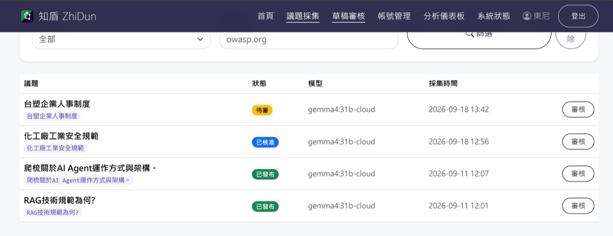Screen dimensions: 613x236
Task: Click 審核 for RAG技術規範為何?
Action: coord(578,206)
